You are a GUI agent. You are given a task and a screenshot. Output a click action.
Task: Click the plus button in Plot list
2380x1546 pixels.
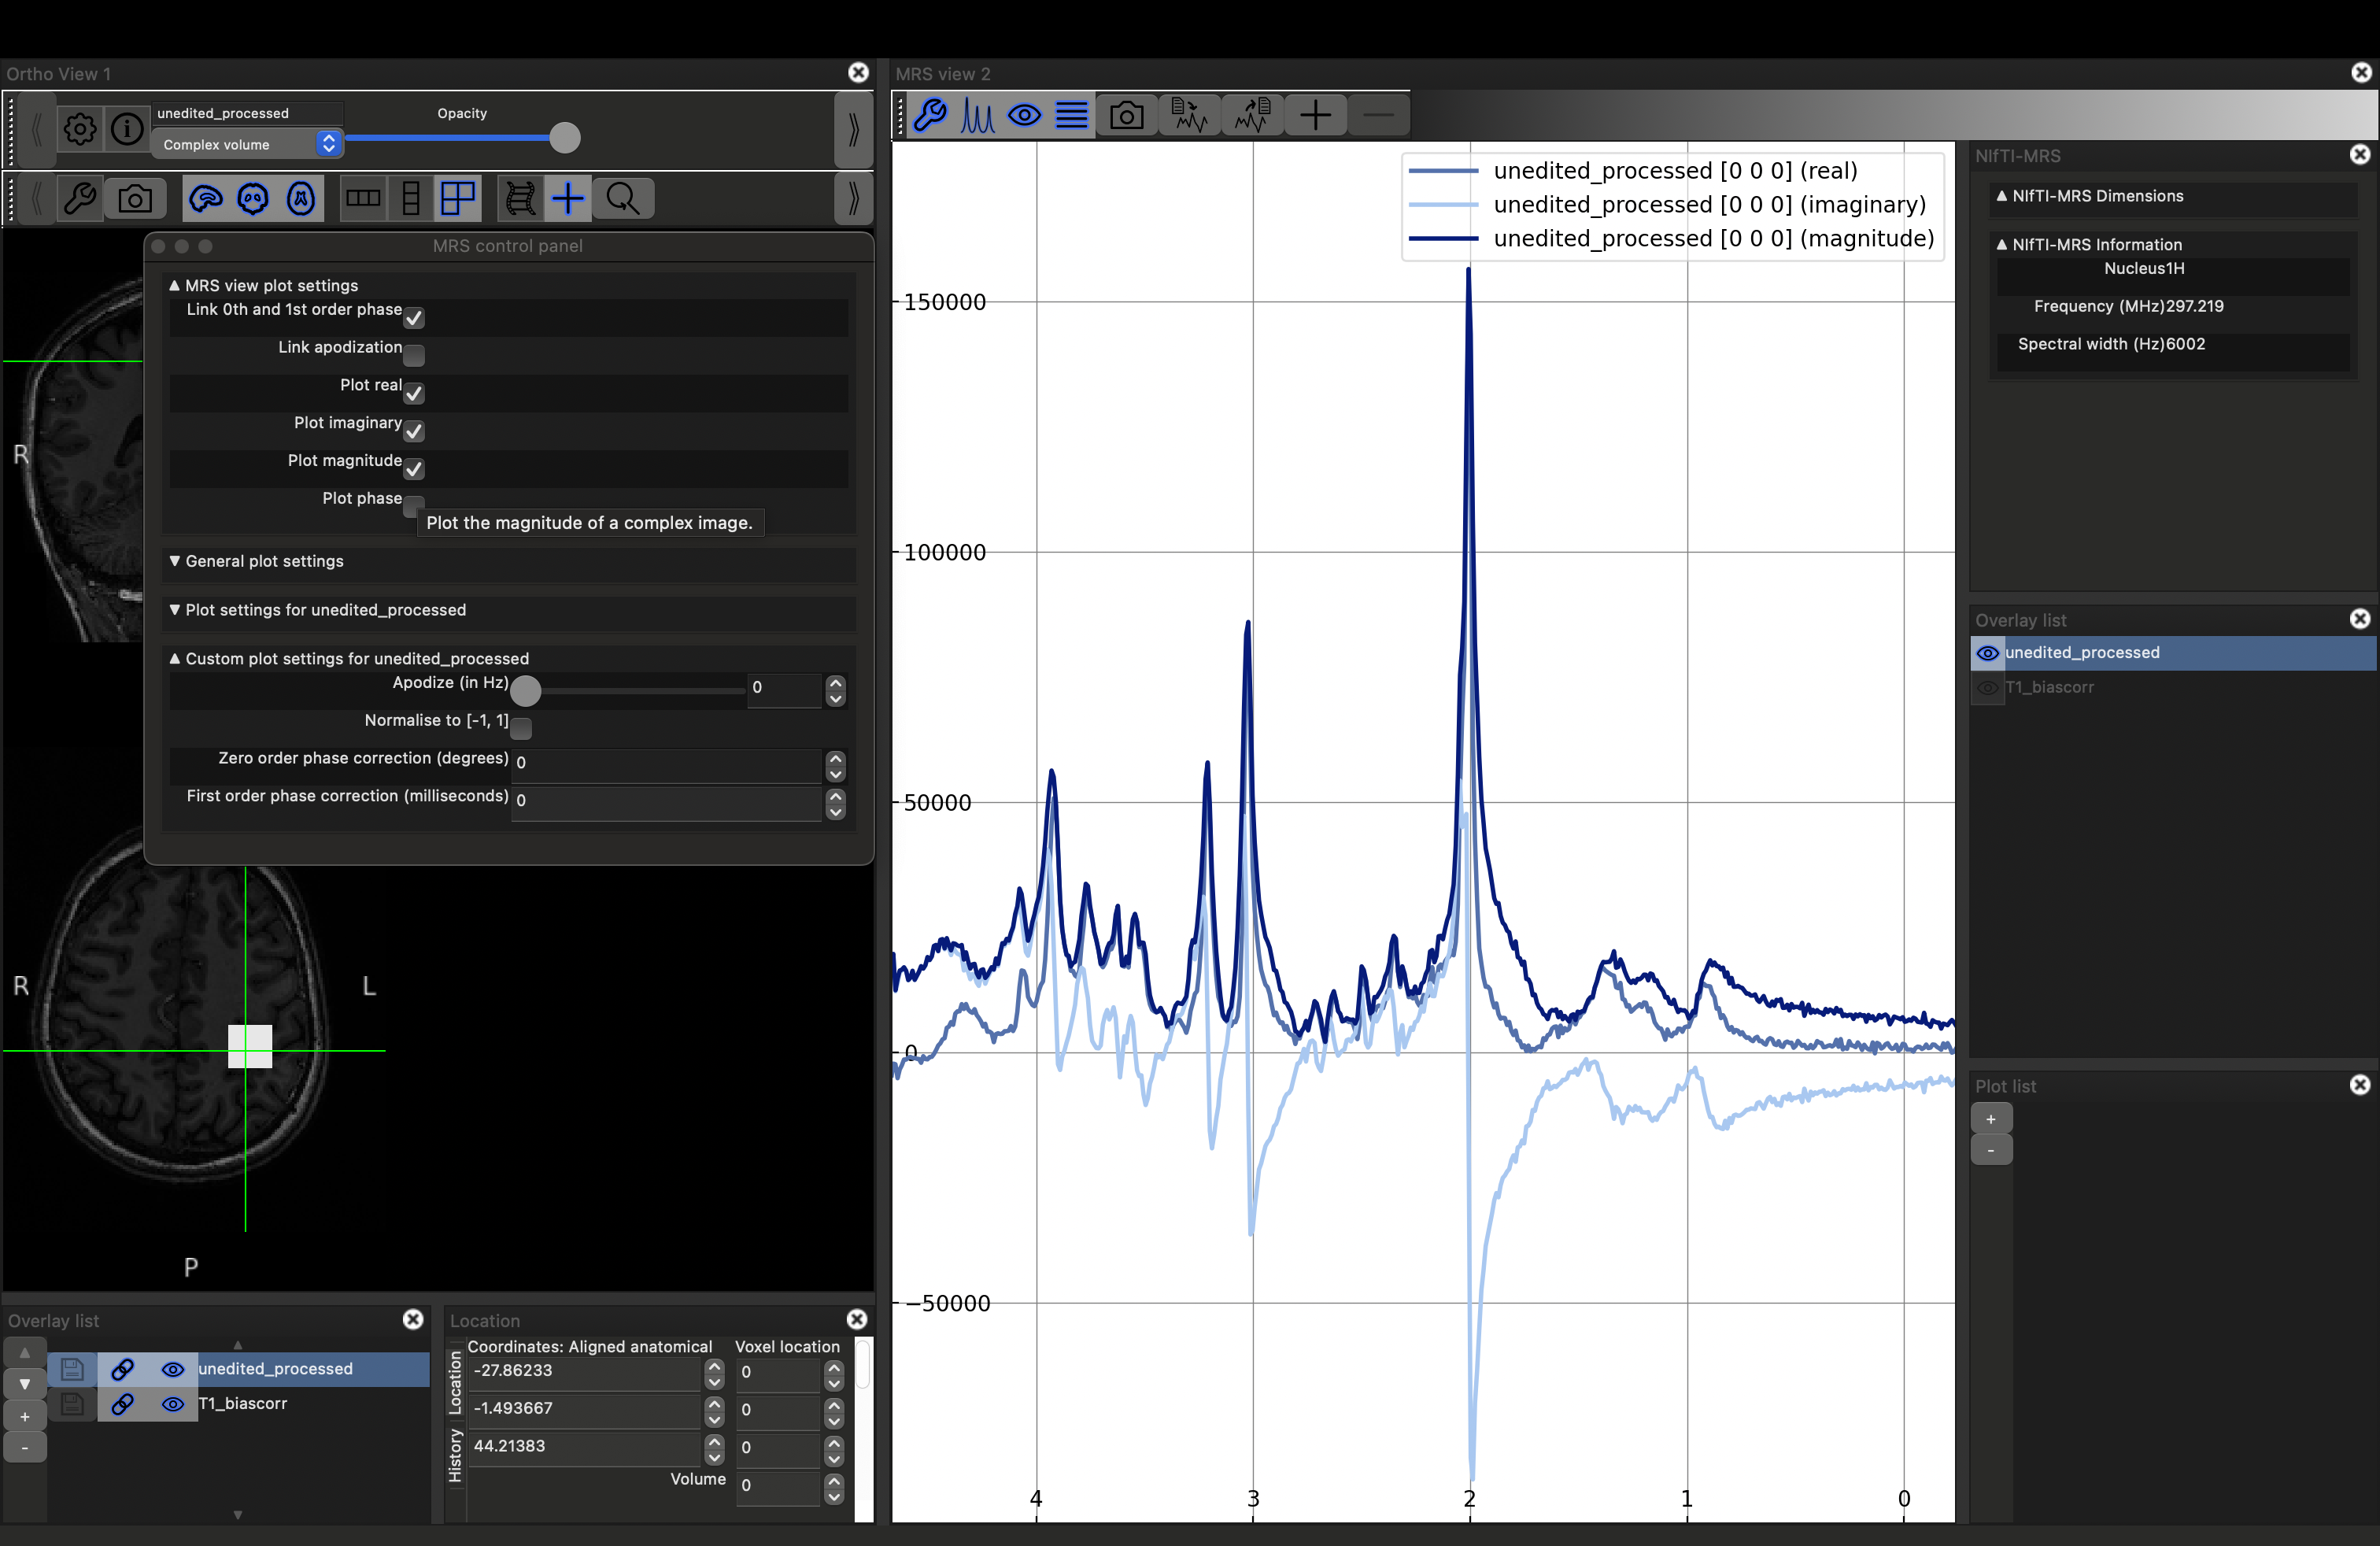[x=1990, y=1119]
